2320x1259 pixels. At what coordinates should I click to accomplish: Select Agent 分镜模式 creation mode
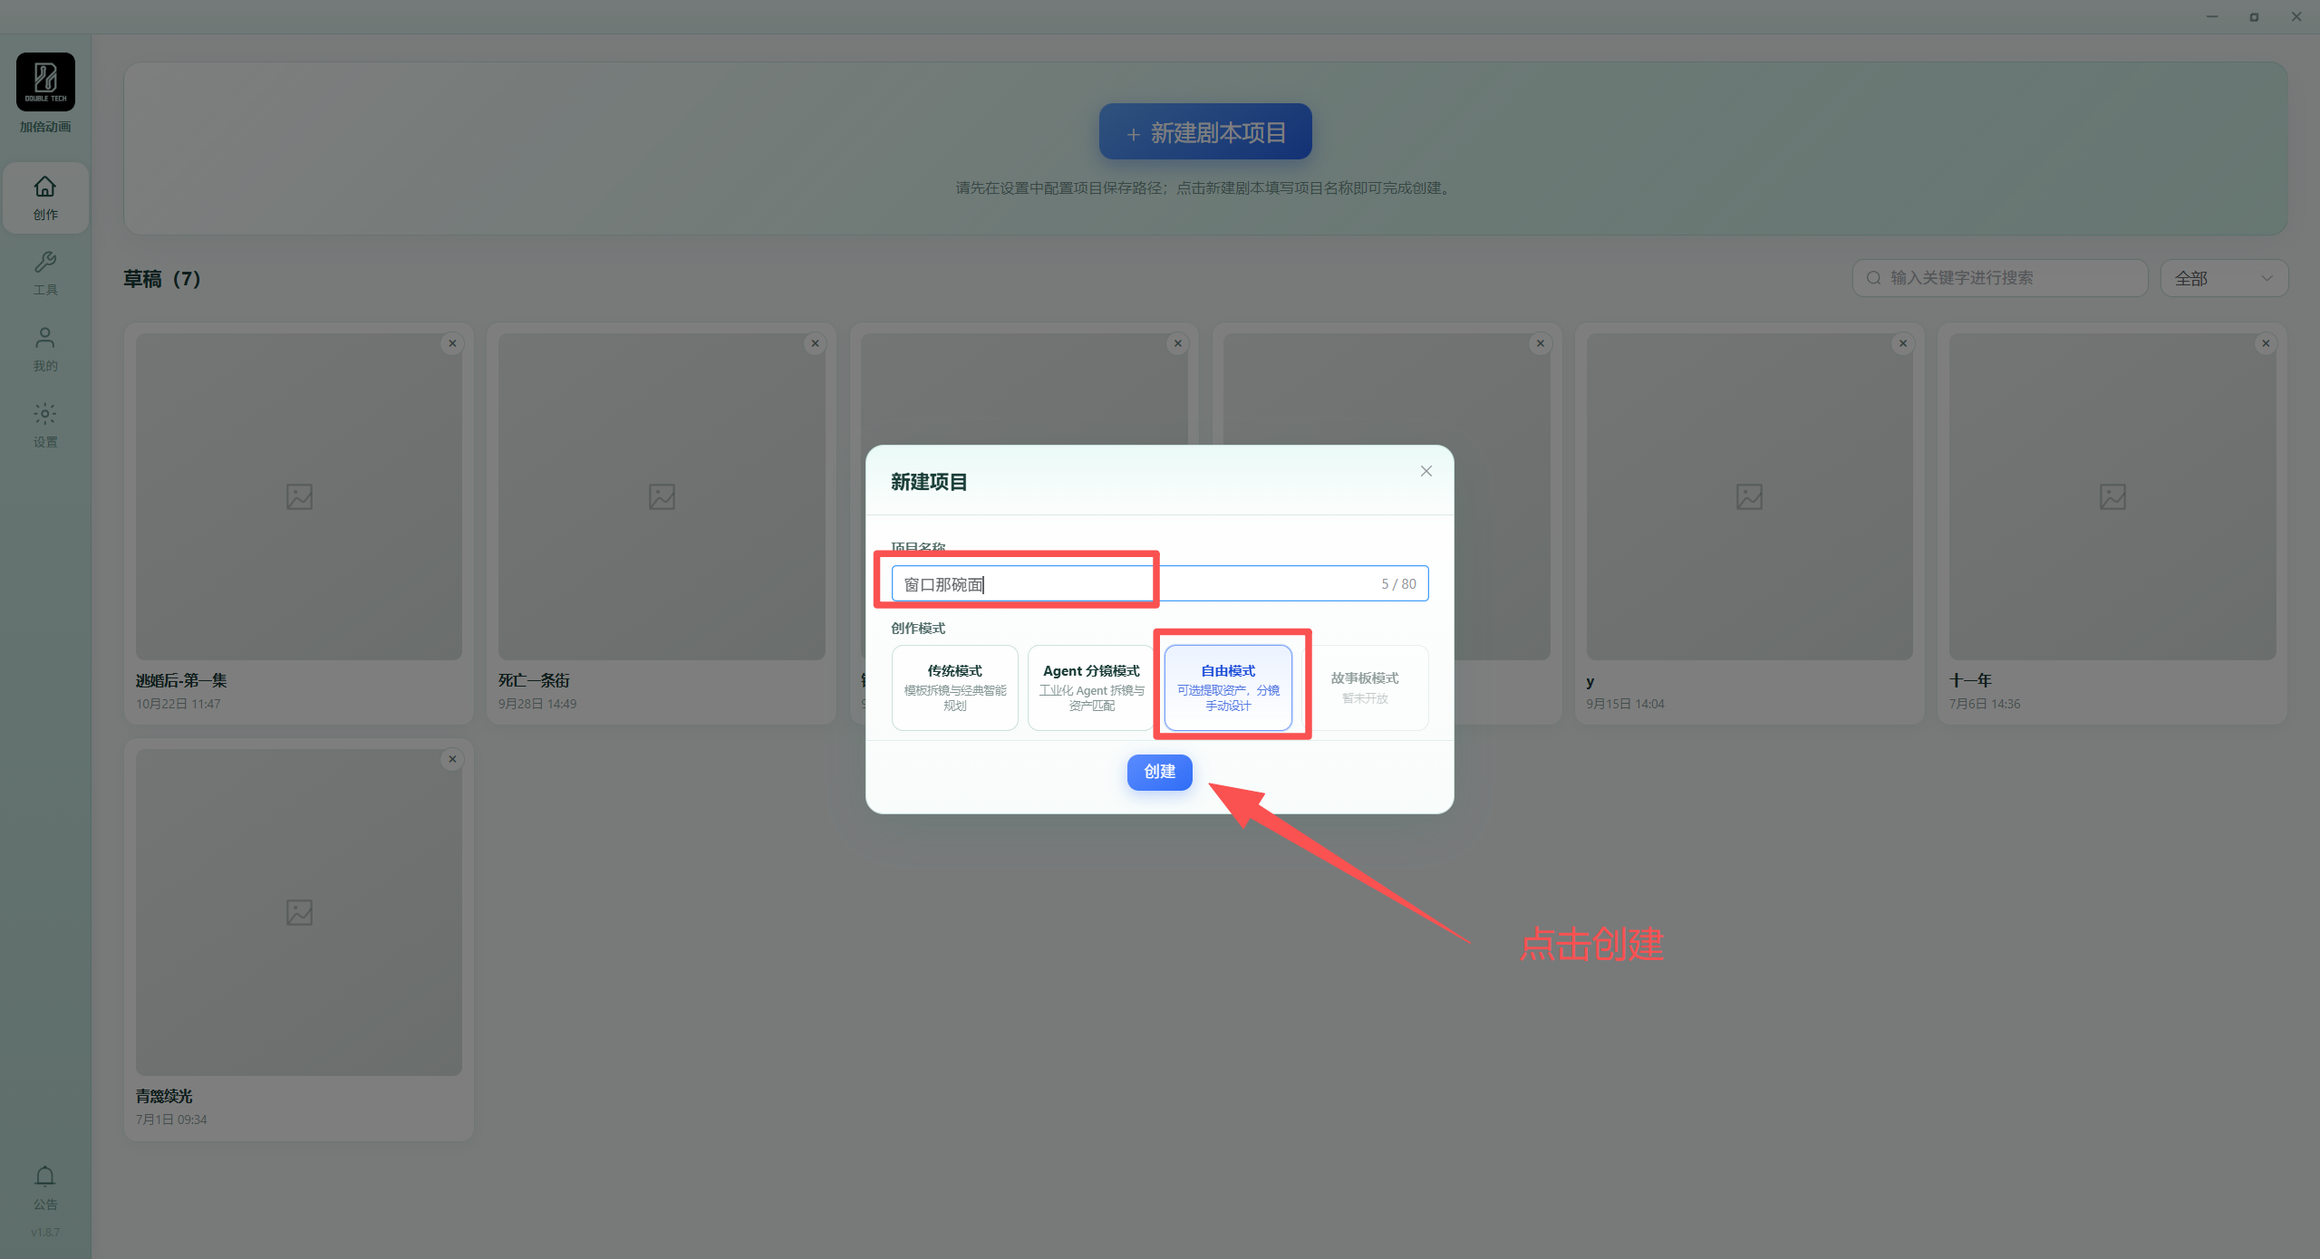coord(1091,687)
